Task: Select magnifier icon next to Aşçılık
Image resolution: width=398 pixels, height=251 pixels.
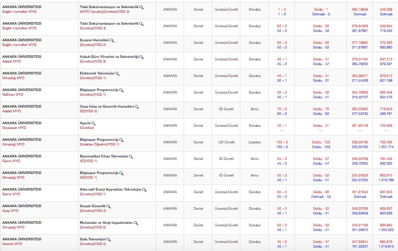Action: pos(93,123)
